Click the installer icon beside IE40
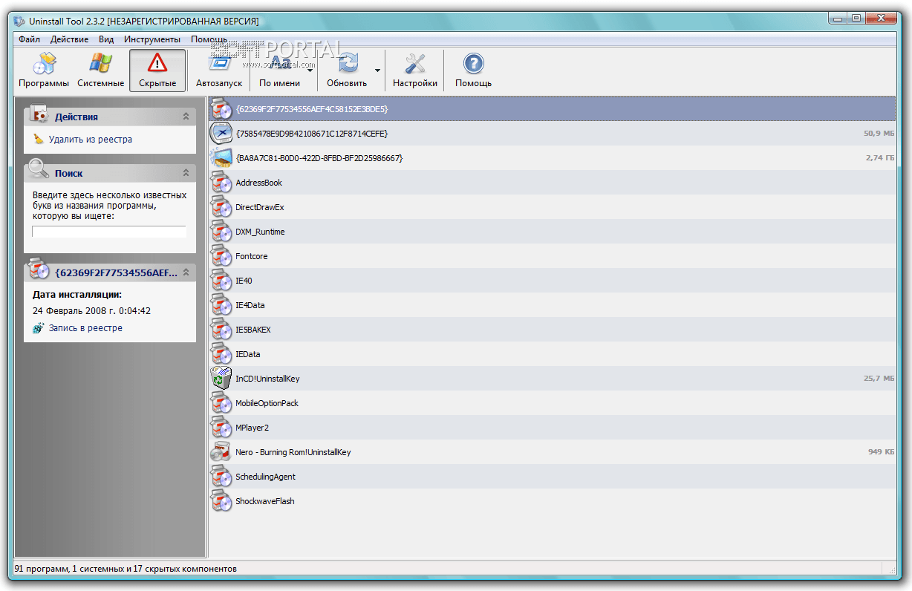The width and height of the screenshot is (912, 591). coord(221,281)
